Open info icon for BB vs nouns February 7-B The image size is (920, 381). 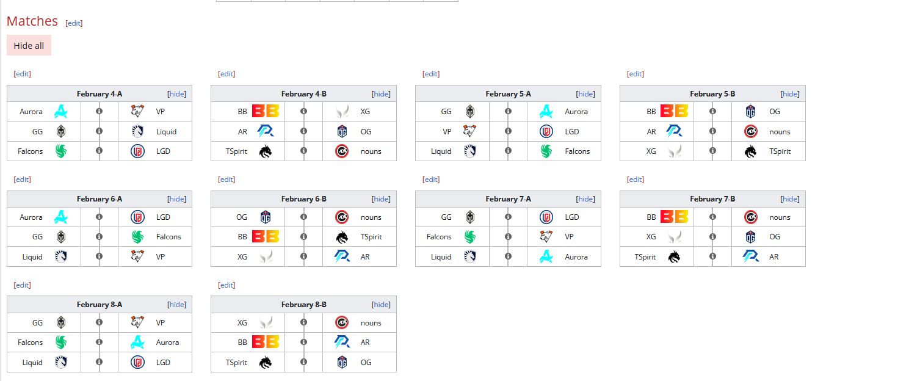(712, 217)
